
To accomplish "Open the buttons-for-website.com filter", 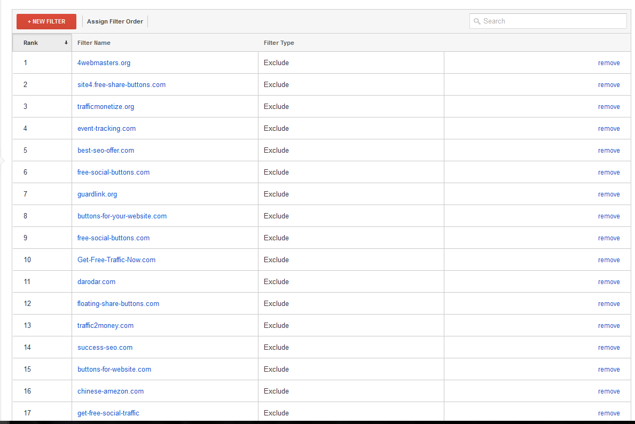I will [114, 369].
